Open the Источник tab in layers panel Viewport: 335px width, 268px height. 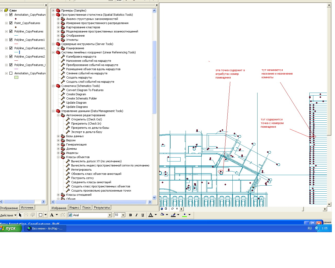(27, 208)
